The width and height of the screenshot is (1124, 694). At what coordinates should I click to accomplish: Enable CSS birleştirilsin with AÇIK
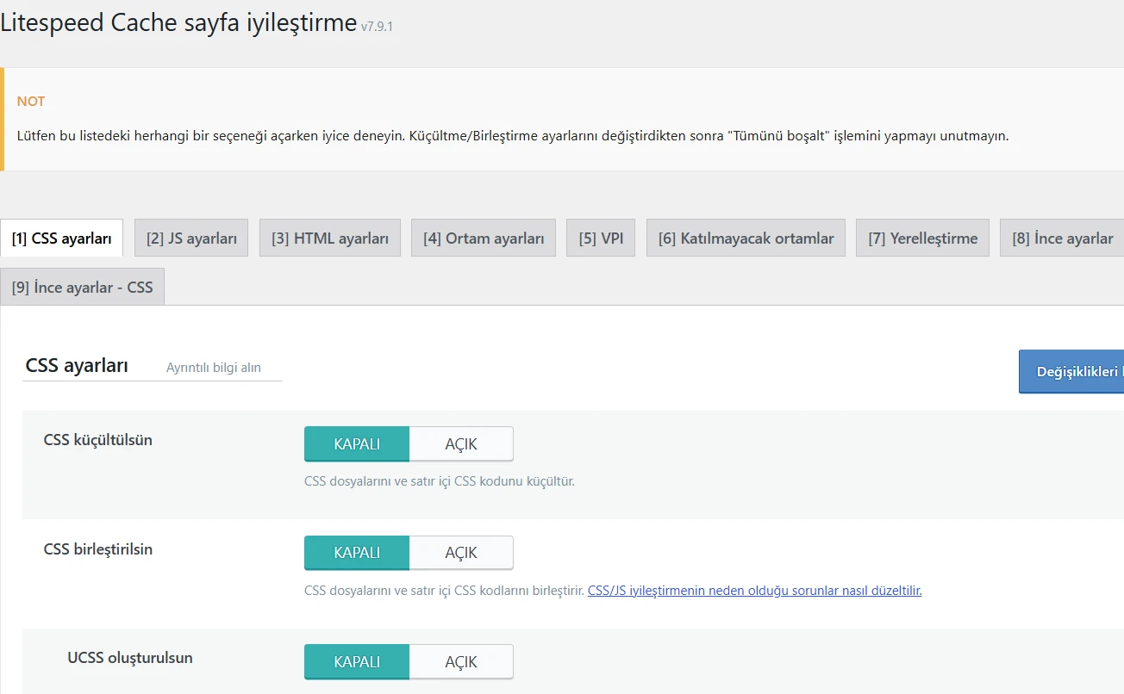461,553
